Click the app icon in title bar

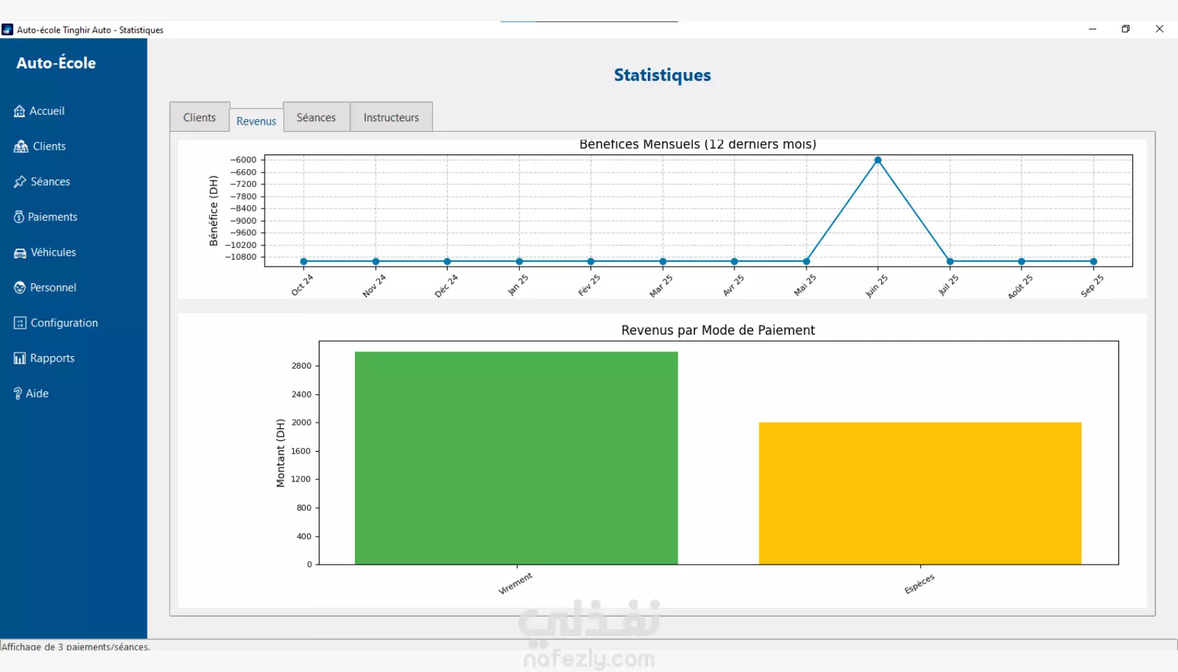pyautogui.click(x=7, y=30)
